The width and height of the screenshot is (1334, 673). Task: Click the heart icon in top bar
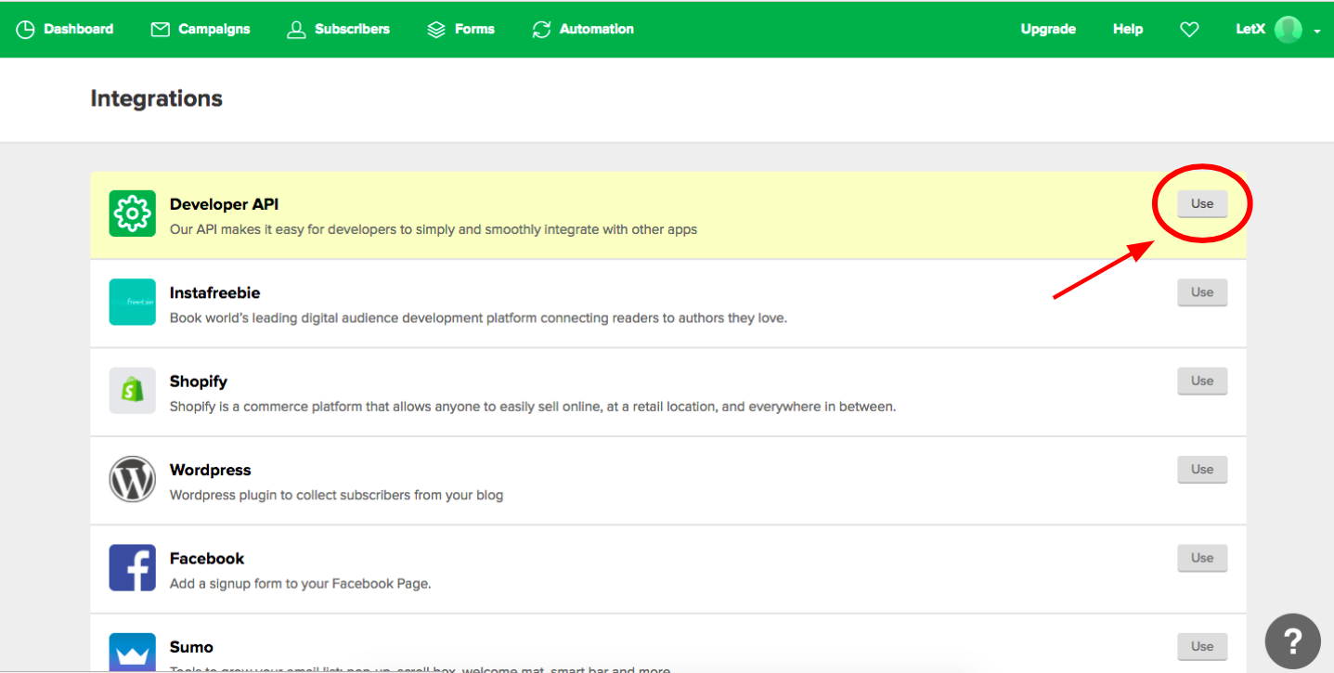[1189, 30]
